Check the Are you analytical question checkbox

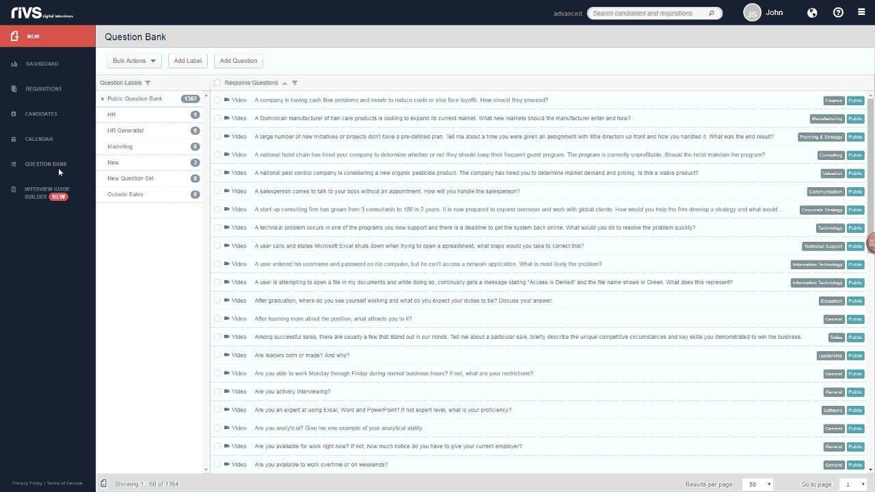pyautogui.click(x=217, y=428)
